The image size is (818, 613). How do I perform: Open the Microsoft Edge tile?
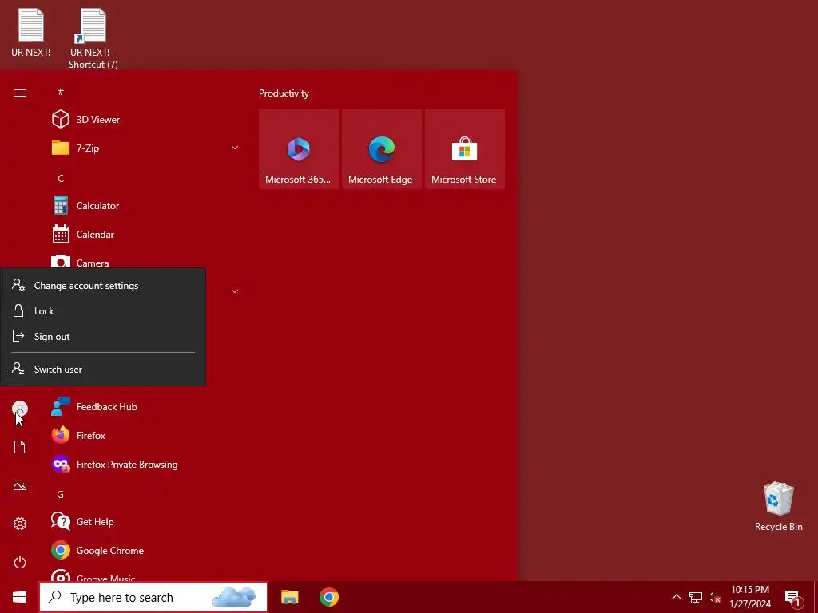381,149
